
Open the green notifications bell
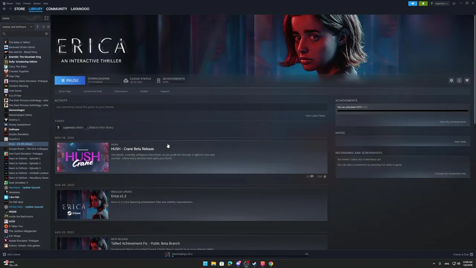click(423, 3)
